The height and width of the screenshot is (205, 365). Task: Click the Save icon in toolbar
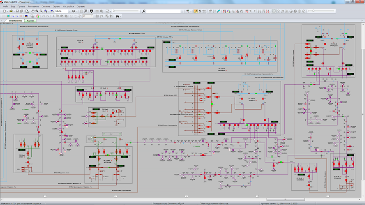click(17, 11)
